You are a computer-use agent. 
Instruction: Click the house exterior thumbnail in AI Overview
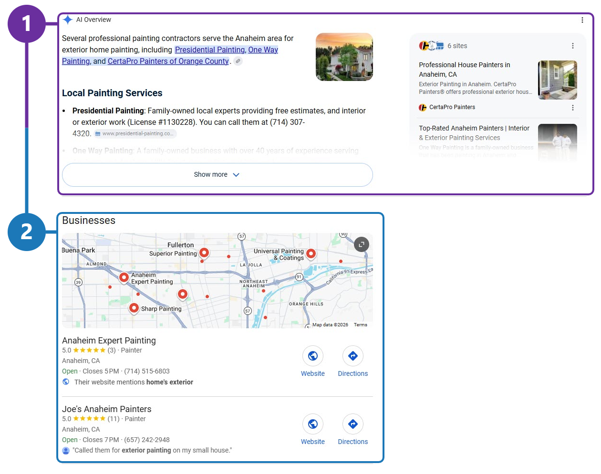pos(344,57)
